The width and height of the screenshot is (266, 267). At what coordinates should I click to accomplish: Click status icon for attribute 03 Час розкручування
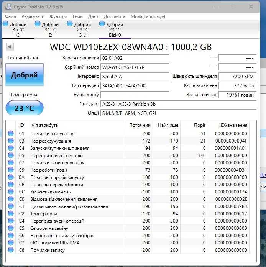pos(11,141)
